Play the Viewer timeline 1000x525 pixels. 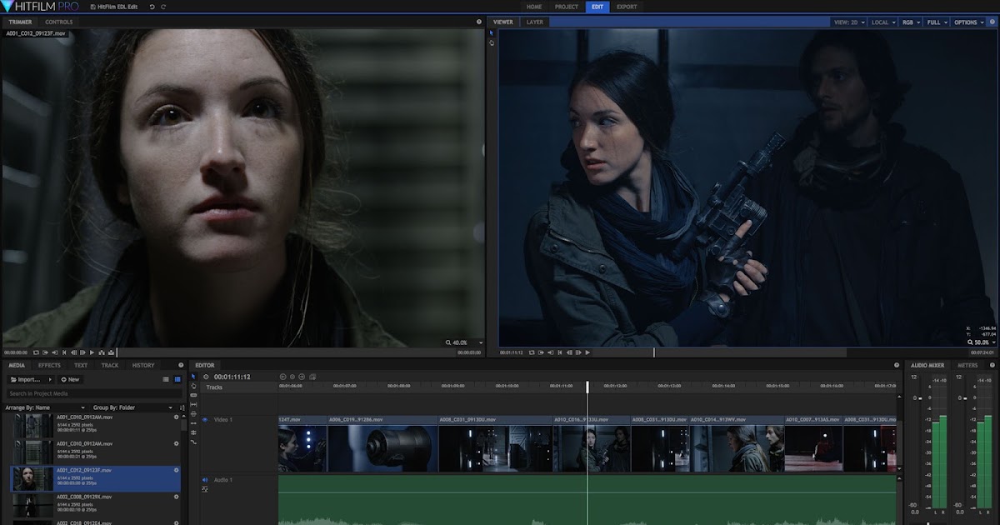[587, 352]
